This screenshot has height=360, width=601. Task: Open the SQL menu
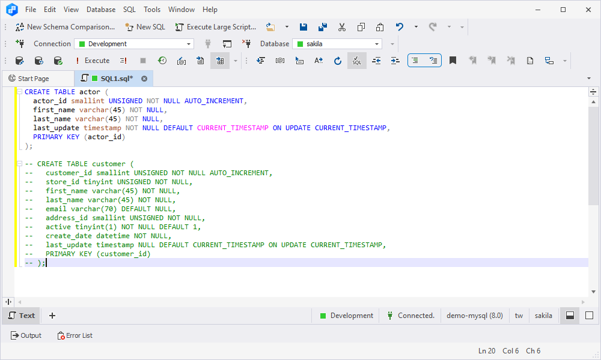point(130,10)
